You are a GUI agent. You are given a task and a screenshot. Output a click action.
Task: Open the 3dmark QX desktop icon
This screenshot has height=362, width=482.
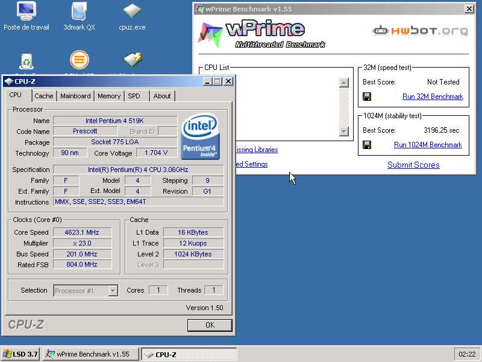click(x=79, y=16)
